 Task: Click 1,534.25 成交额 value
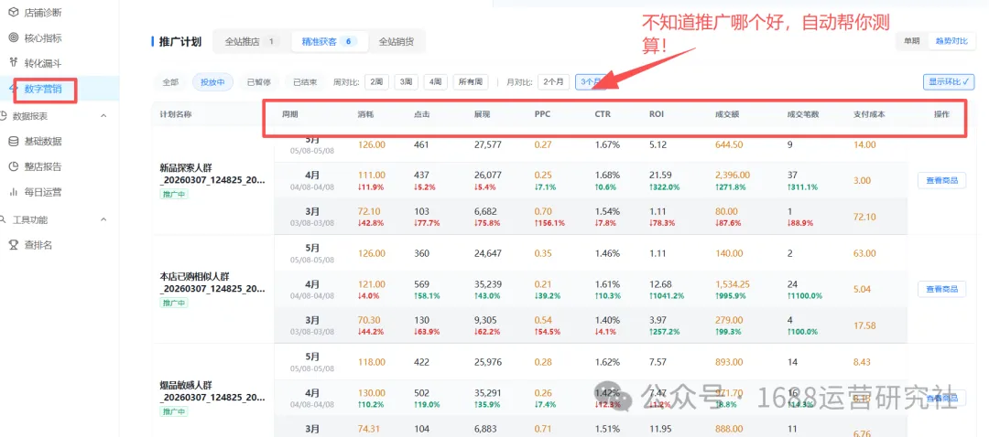click(x=733, y=284)
